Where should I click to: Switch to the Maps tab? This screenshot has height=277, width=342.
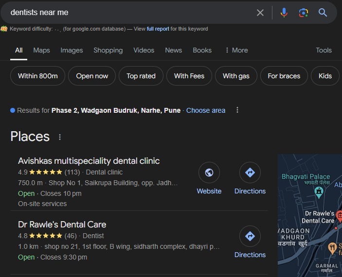click(41, 51)
